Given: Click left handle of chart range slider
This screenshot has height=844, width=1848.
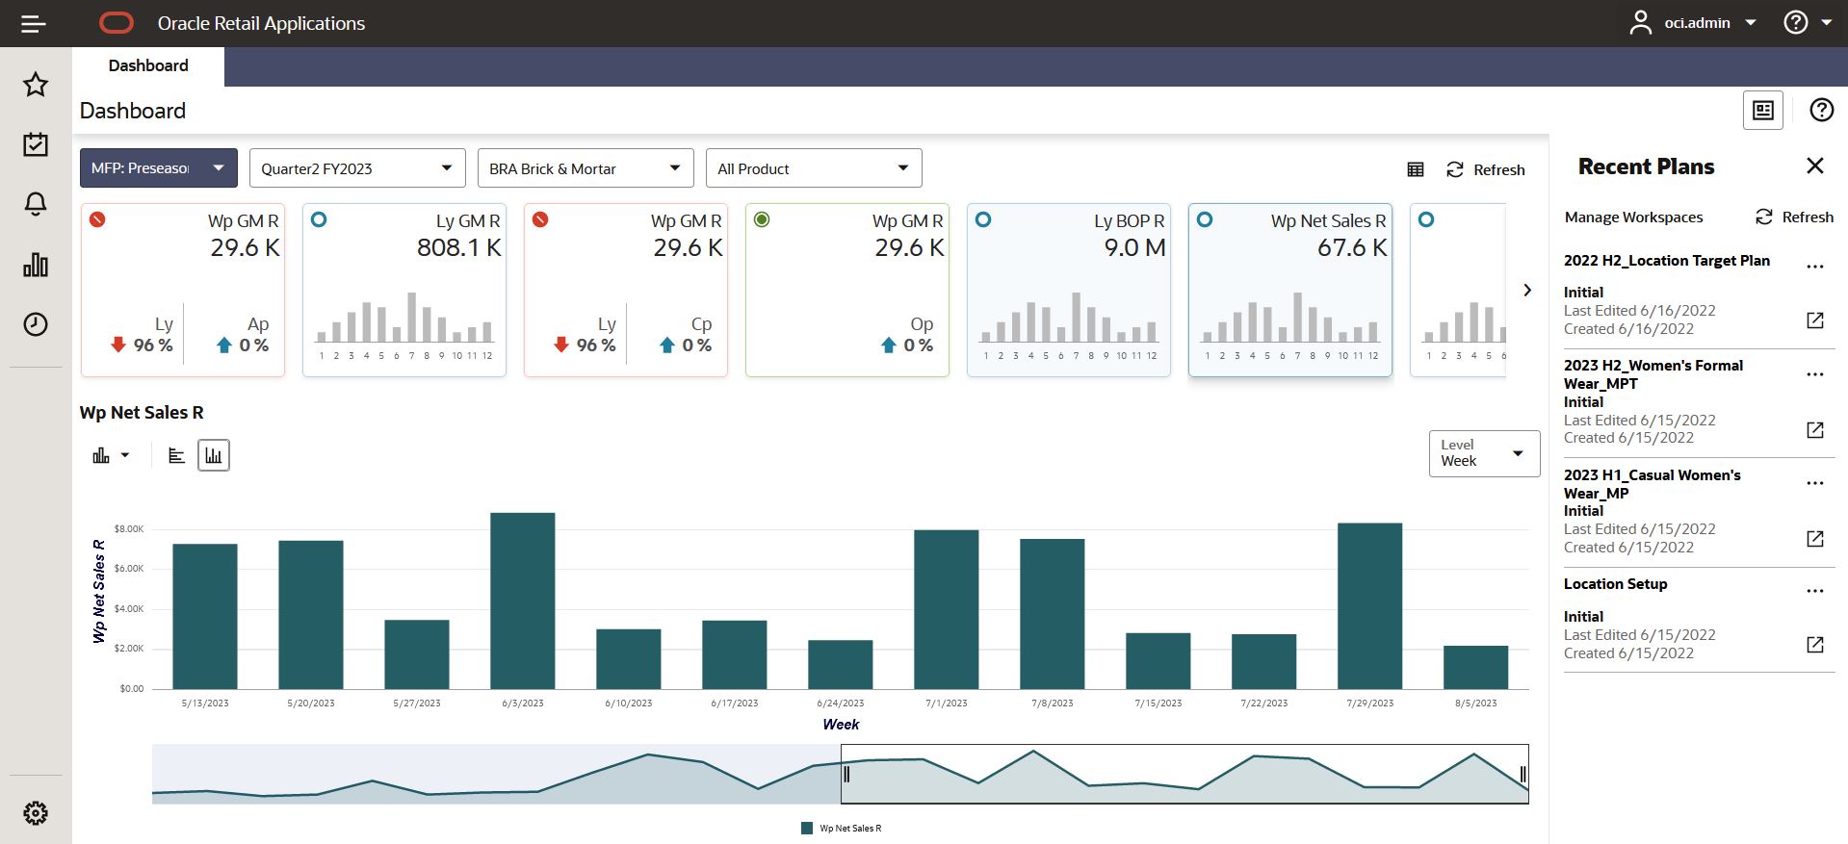Looking at the screenshot, I should (846, 774).
